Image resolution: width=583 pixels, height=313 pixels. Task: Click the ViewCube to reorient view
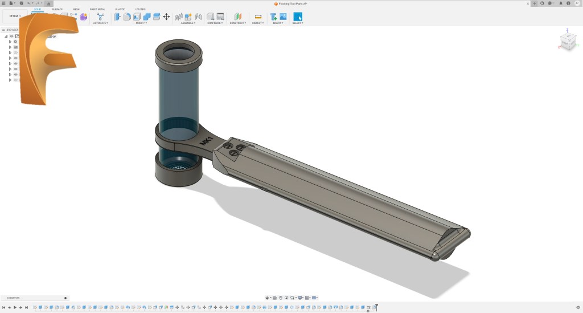tap(568, 41)
